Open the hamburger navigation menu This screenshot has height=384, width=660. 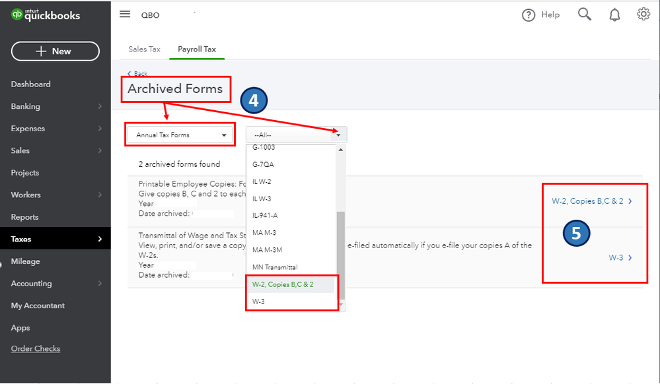125,15
